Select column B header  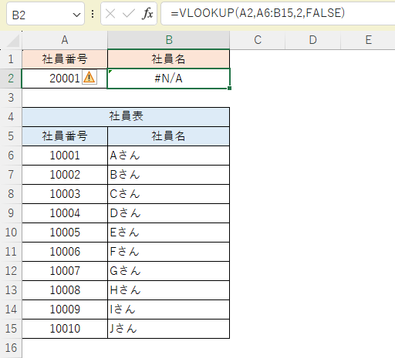[x=168, y=40]
